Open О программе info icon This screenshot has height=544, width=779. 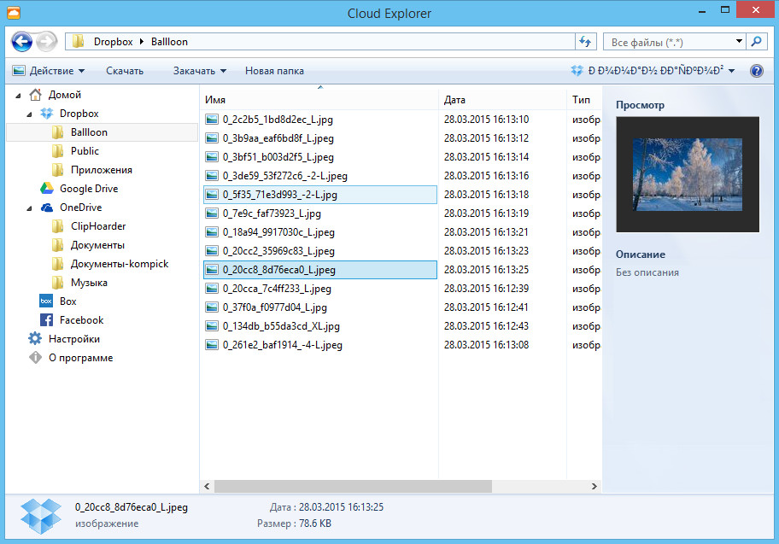tap(35, 358)
